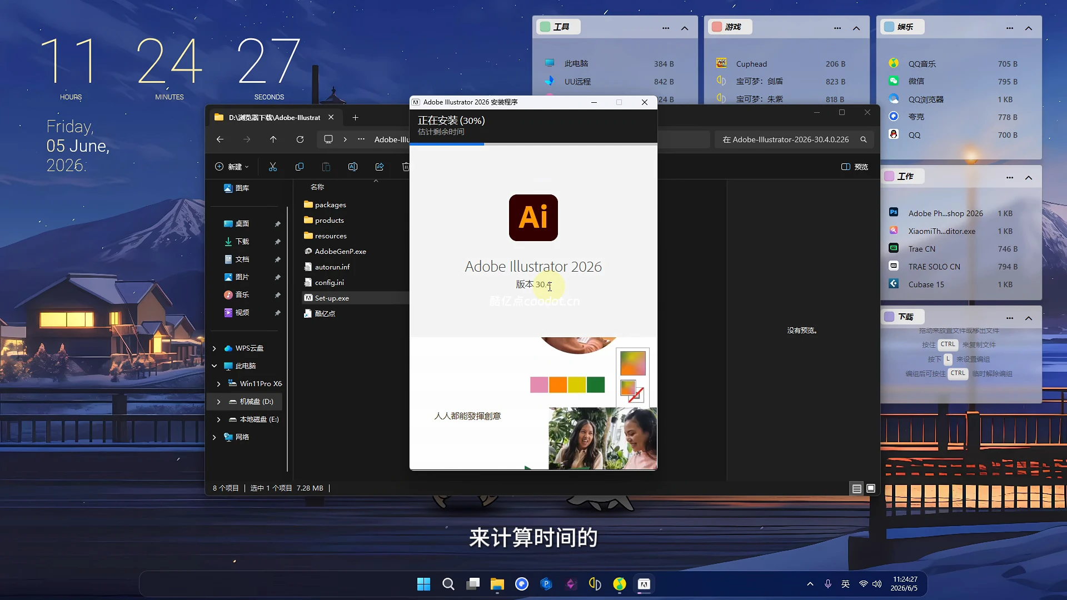The image size is (1067, 600).
Task: Click the Rename icon in Explorer toolbar
Action: (x=352, y=167)
